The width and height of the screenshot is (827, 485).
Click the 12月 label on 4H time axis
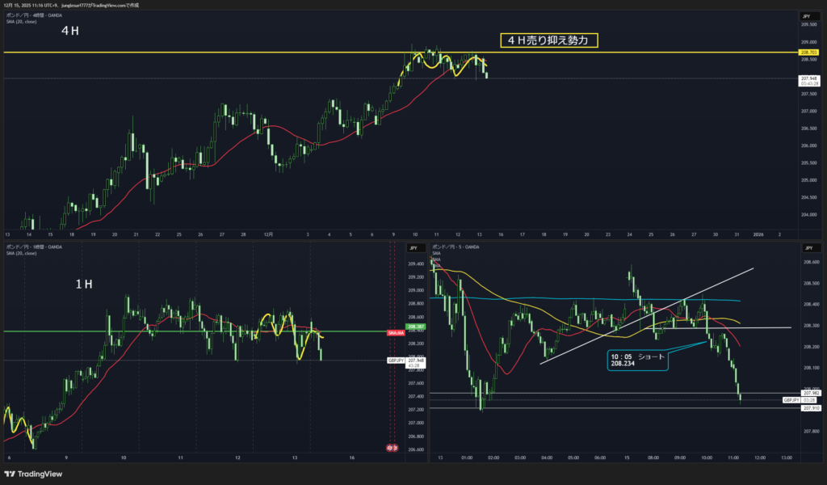point(269,234)
